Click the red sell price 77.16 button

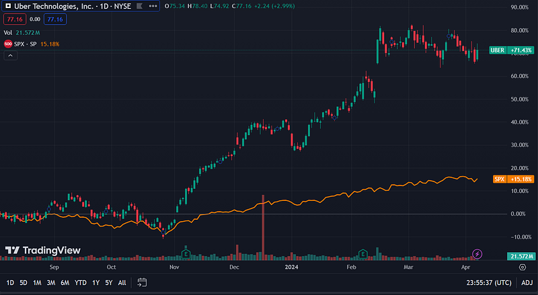click(15, 19)
